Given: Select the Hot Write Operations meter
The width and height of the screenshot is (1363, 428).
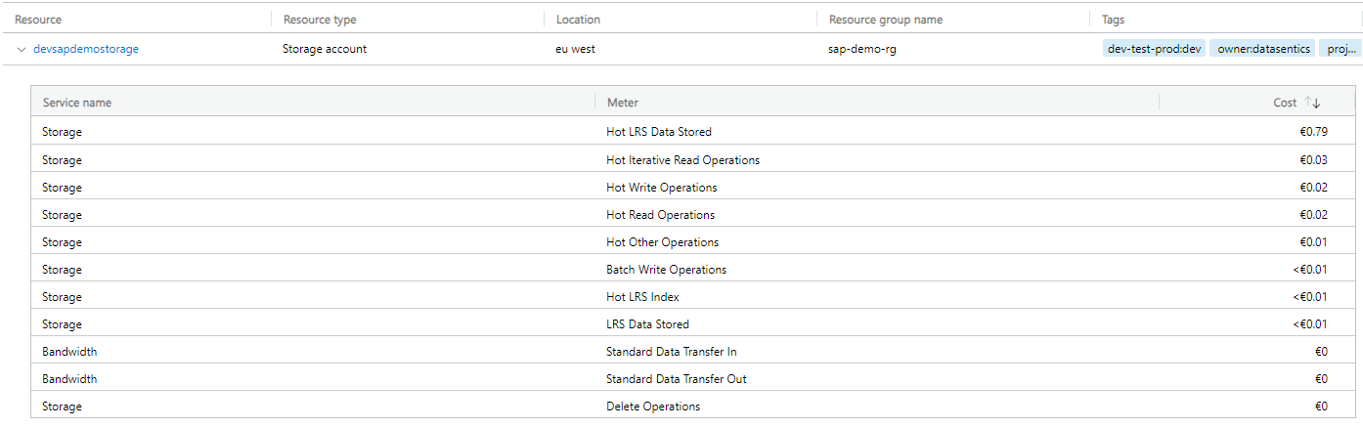Looking at the screenshot, I should click(662, 187).
